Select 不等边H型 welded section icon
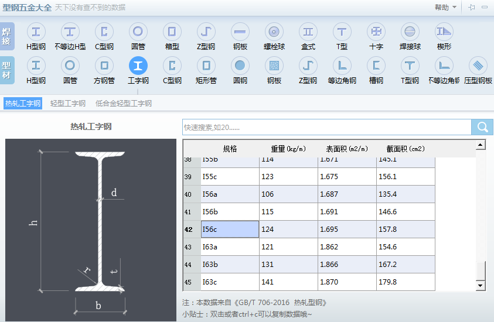The image size is (494, 322). click(70, 32)
